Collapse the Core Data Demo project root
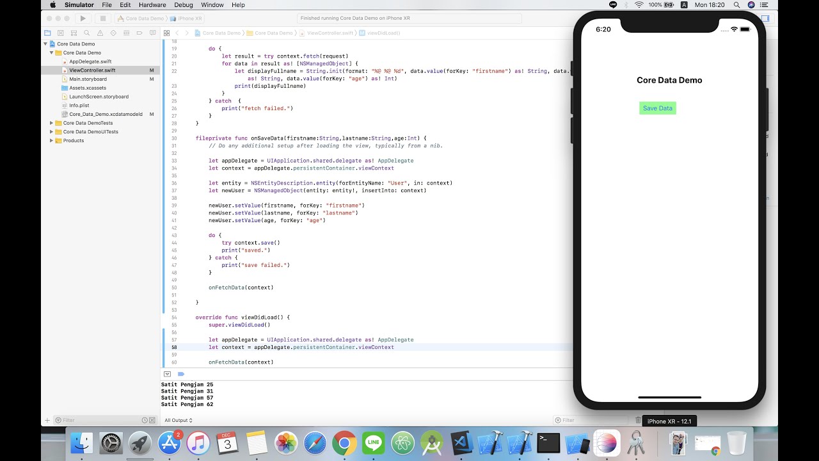 pyautogui.click(x=45, y=44)
